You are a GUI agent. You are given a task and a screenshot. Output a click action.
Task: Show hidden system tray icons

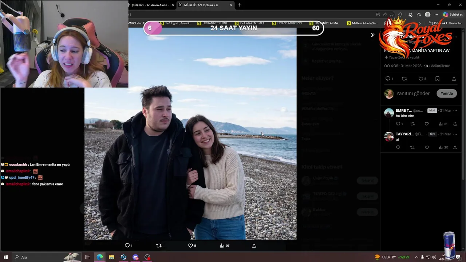417,257
